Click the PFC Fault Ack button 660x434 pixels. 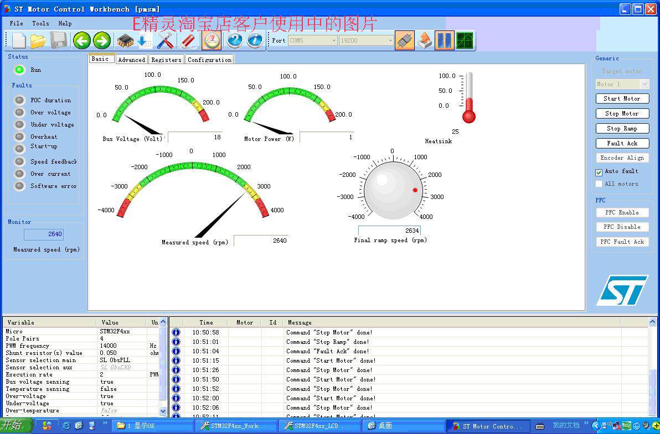click(x=622, y=242)
